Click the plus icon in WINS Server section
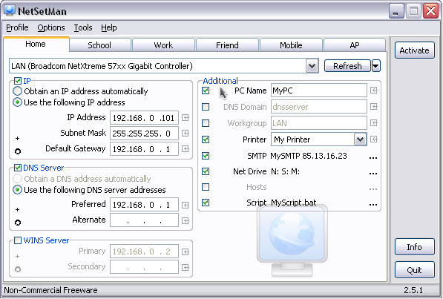Viewport: 443px width, 299px height. [x=18, y=256]
